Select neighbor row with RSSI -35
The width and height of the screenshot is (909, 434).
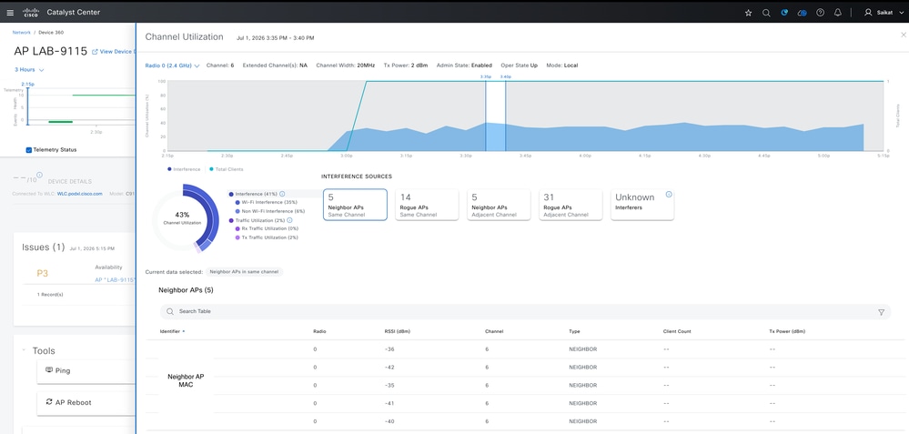[525, 386]
